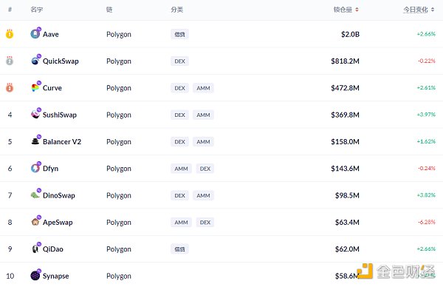Click the SushiSwap logo icon
443x287 pixels.
tap(35, 115)
